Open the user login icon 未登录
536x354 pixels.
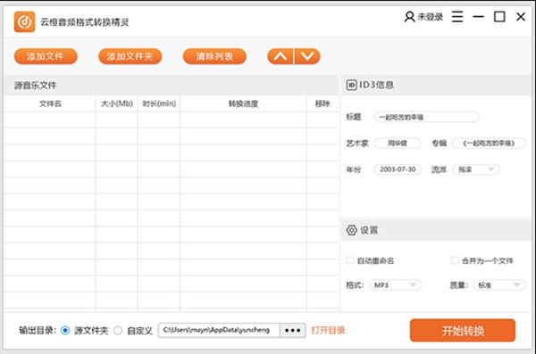pyautogui.click(x=423, y=17)
